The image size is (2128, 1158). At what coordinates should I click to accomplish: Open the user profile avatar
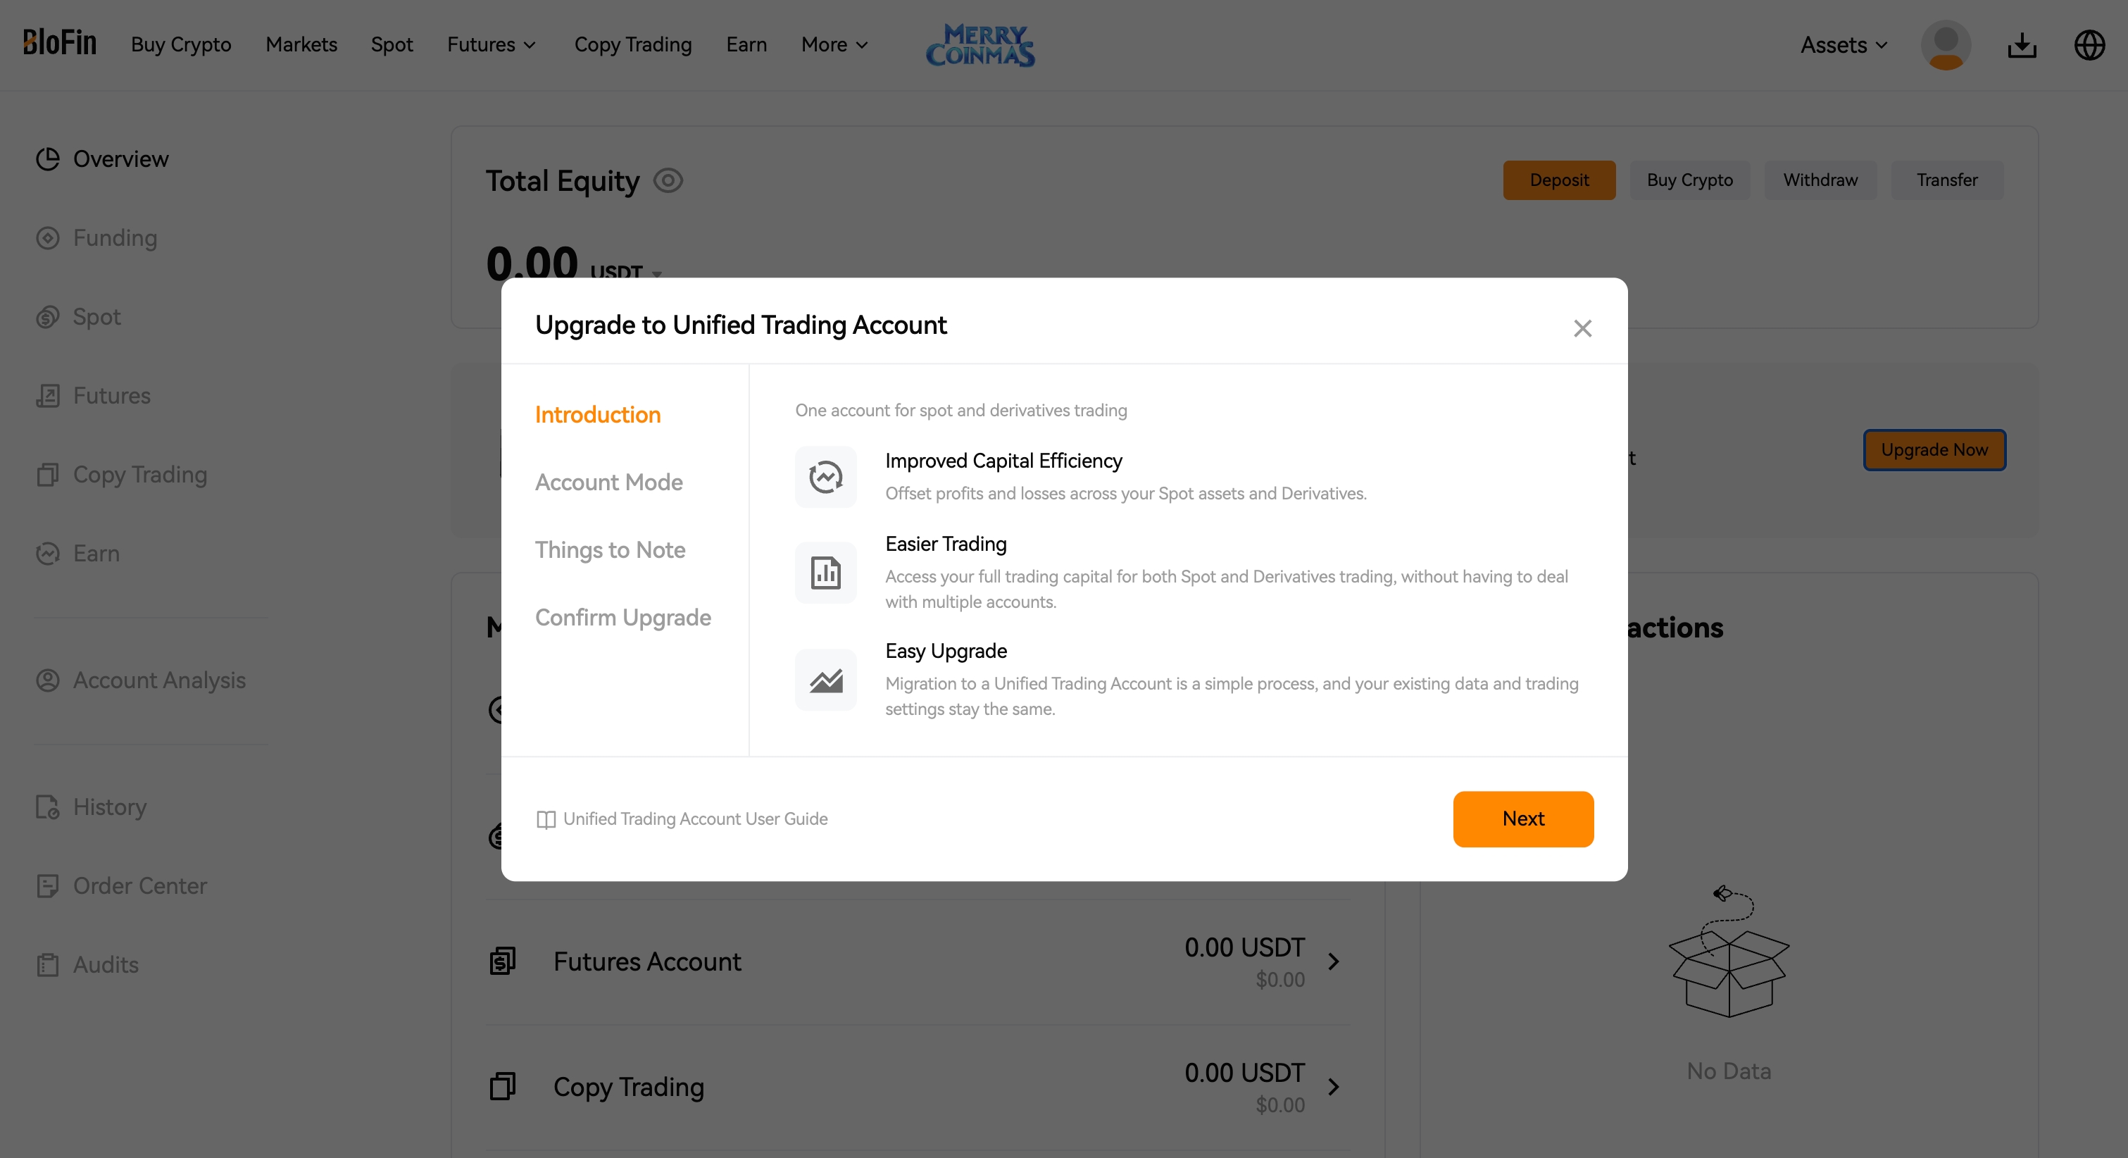pos(1946,44)
